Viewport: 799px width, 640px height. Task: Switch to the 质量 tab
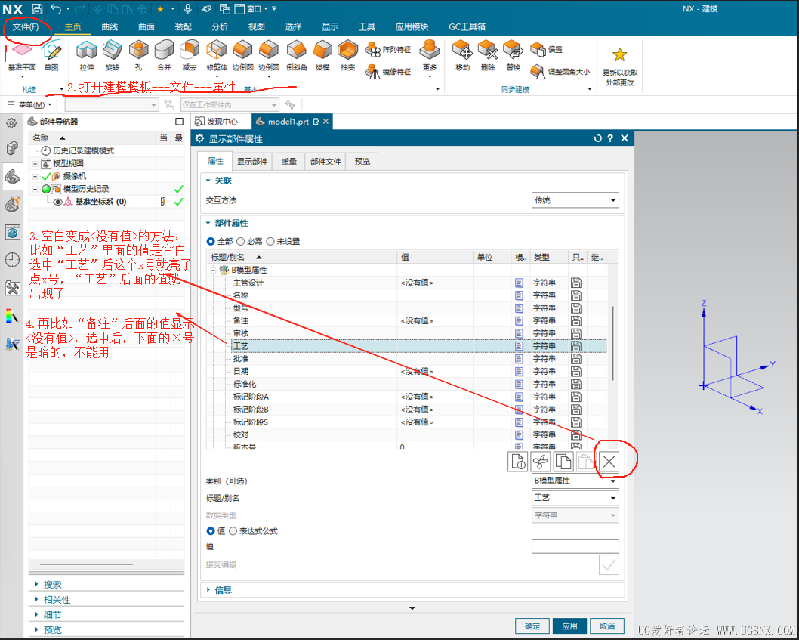pos(288,161)
